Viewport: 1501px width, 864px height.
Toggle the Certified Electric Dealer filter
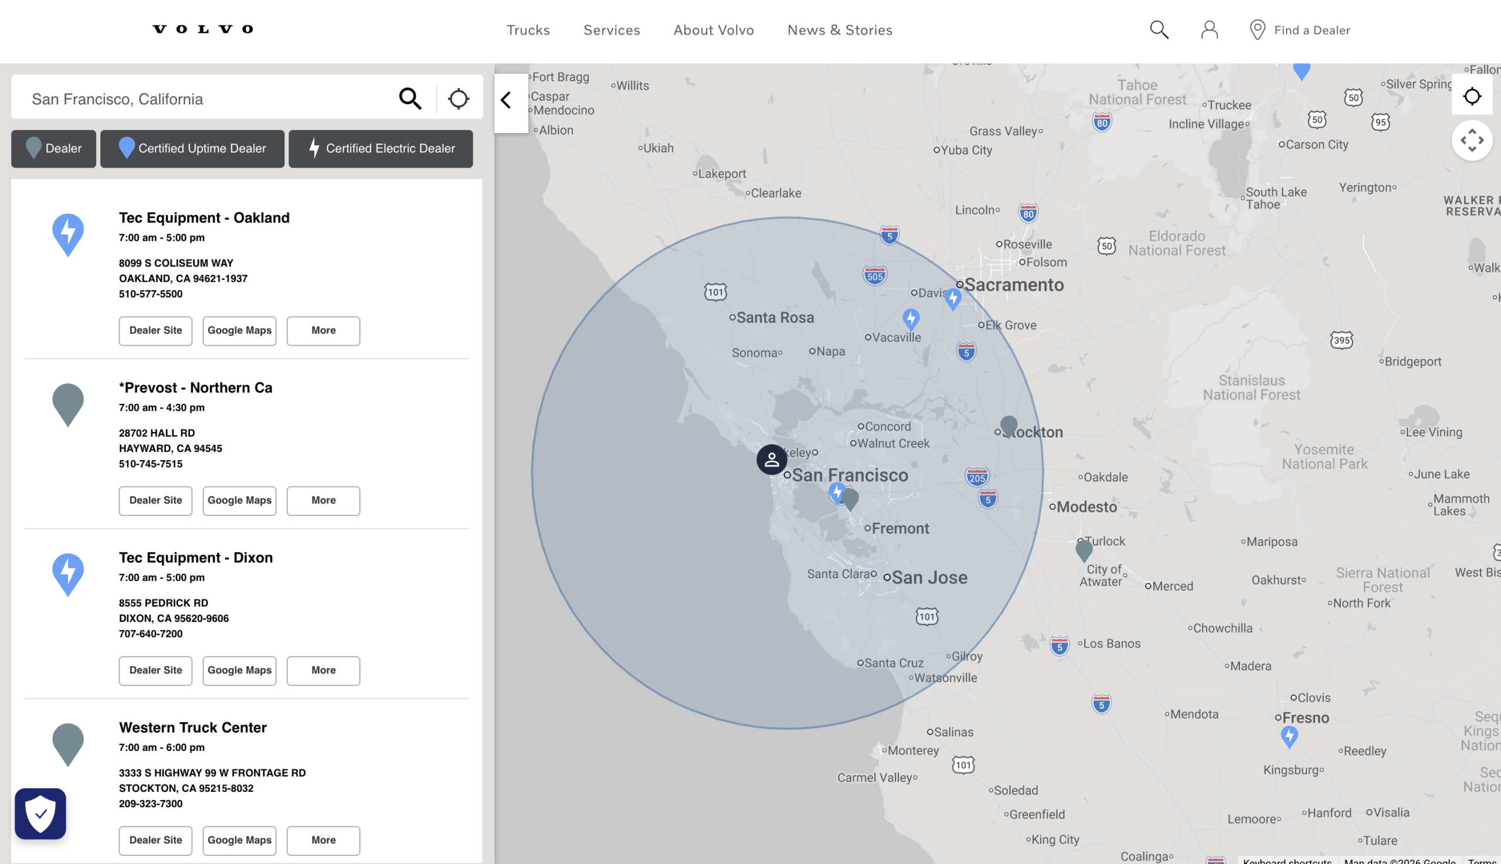381,148
